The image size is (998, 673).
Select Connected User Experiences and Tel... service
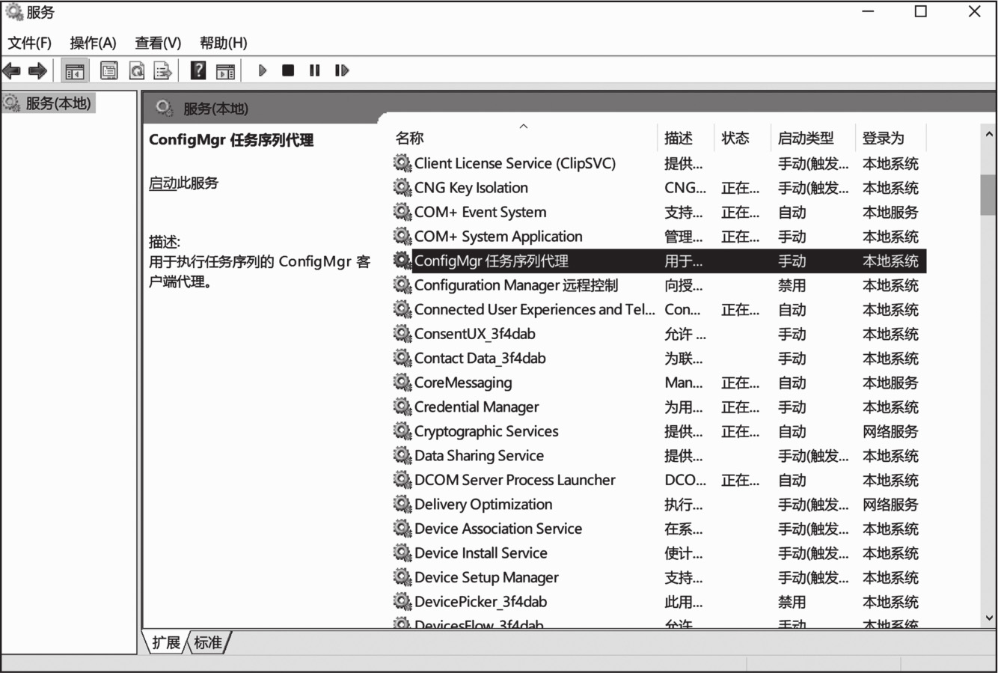[x=535, y=309]
